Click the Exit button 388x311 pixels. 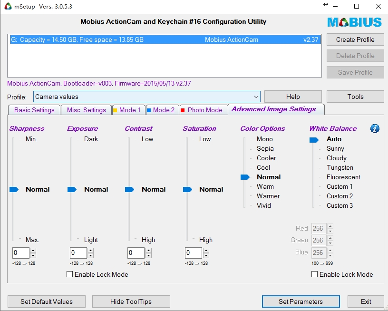click(x=366, y=301)
